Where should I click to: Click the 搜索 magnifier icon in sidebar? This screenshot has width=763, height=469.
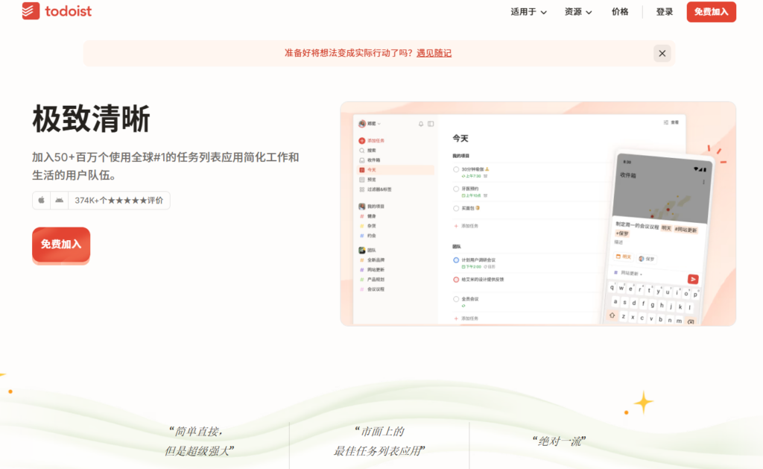pyautogui.click(x=361, y=151)
